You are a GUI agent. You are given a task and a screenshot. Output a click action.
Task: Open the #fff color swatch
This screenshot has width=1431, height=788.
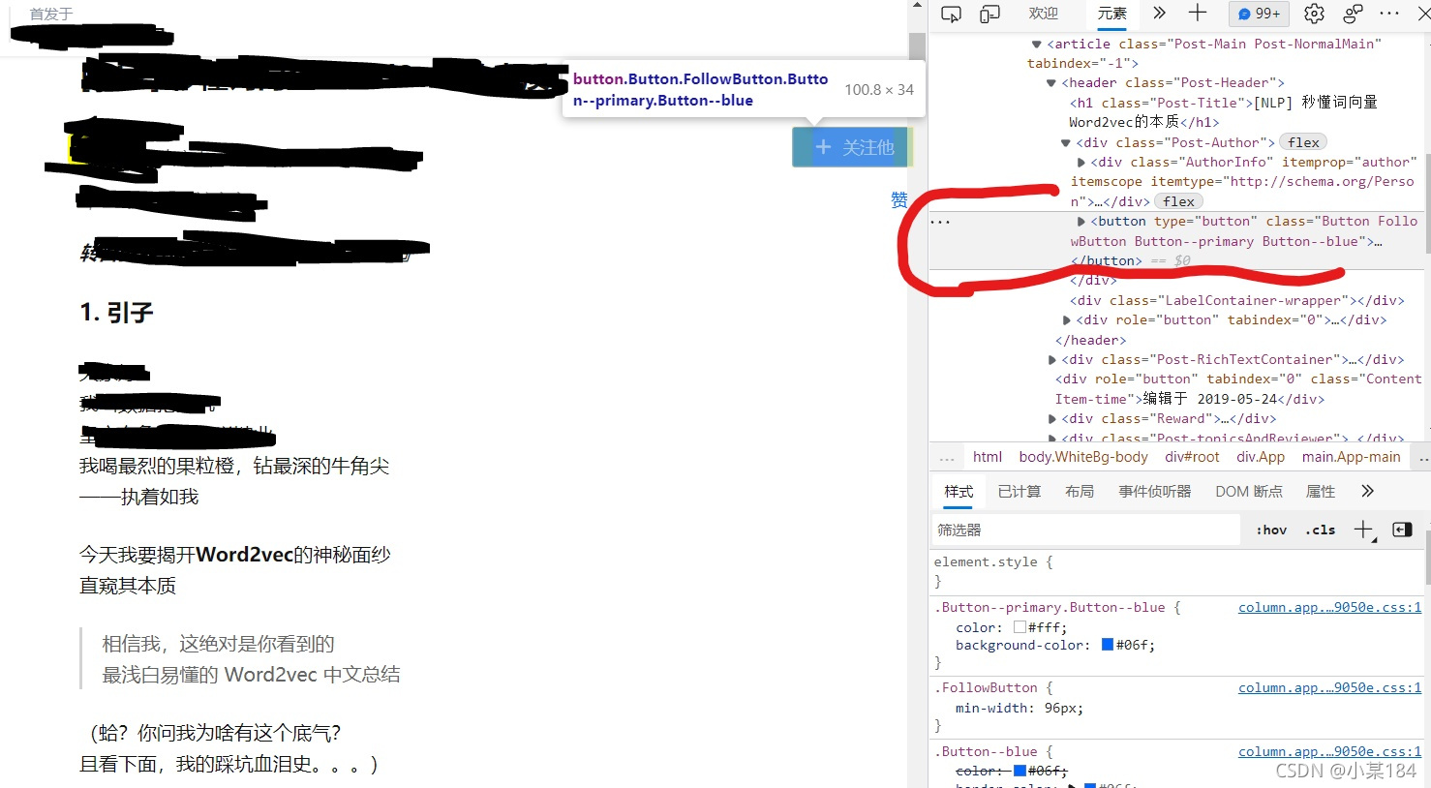point(1020,627)
